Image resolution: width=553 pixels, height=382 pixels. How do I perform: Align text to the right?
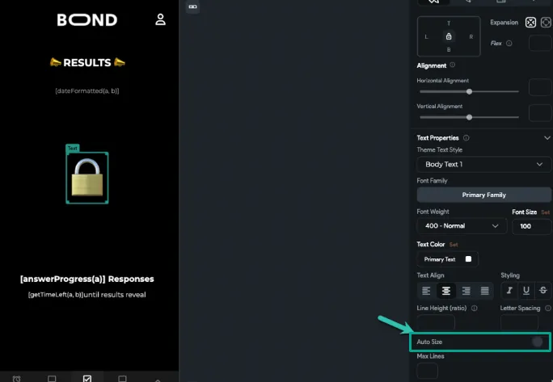tap(466, 291)
